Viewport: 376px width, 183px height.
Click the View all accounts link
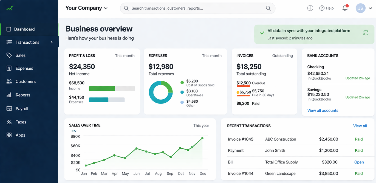323,111
